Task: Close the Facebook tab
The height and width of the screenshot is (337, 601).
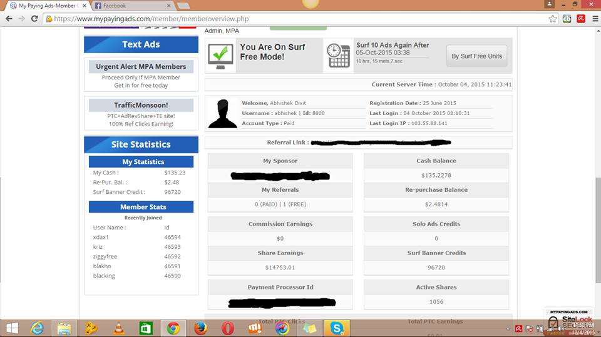Action: [x=168, y=6]
